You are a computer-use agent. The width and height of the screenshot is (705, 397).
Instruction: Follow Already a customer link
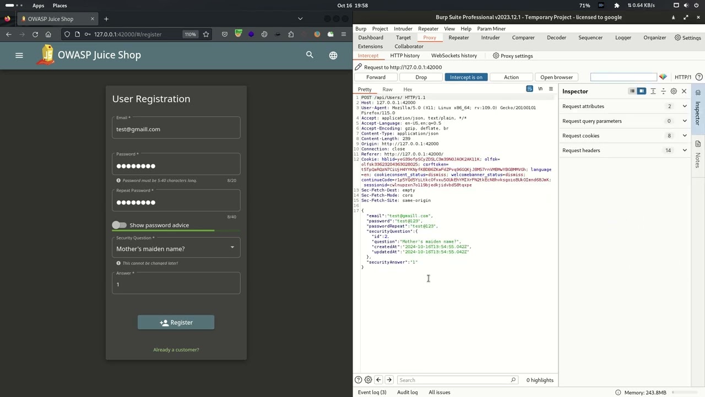click(176, 350)
